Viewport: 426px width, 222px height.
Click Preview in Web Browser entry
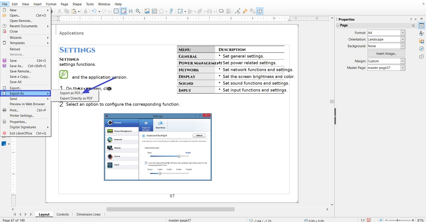point(26,104)
